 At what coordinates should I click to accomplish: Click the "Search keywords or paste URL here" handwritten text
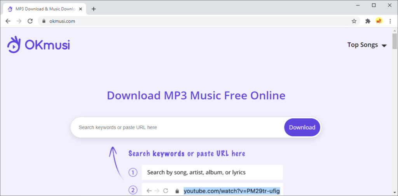click(187, 154)
